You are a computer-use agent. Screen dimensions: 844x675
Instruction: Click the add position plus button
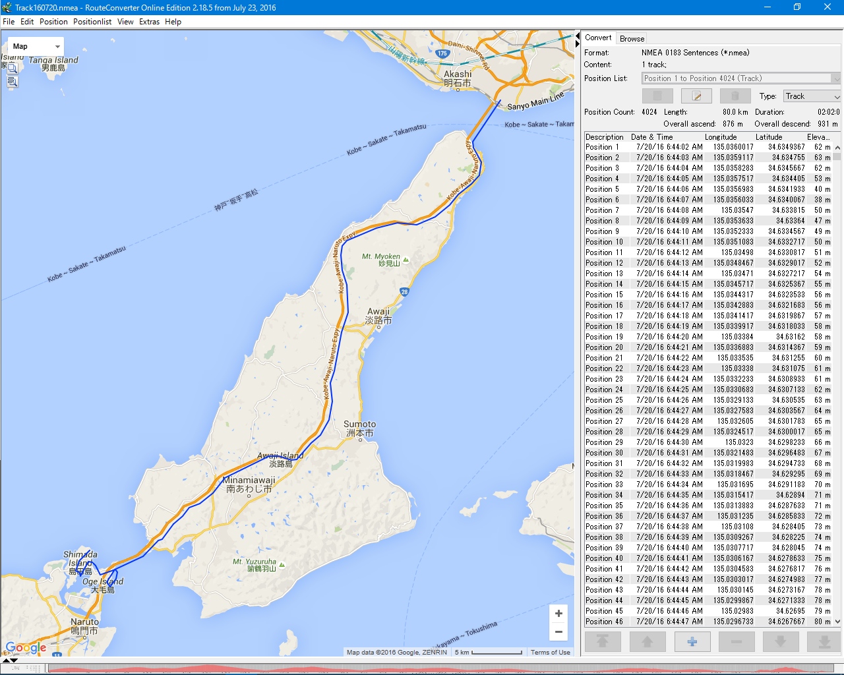pos(692,641)
